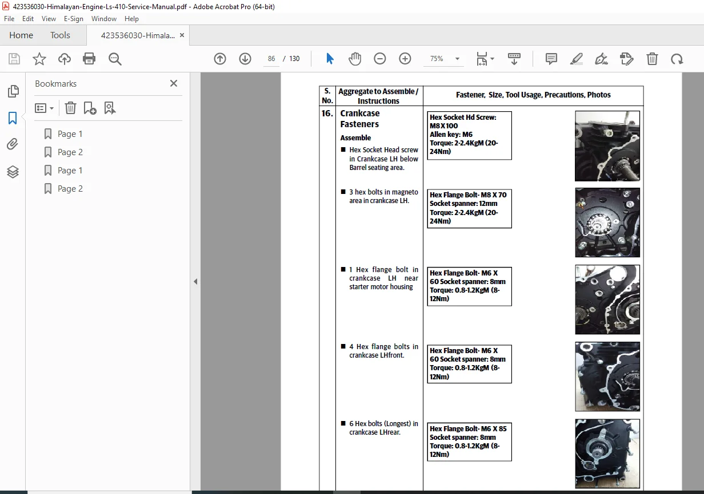Viewport: 704px width, 494px height.
Task: Delete the selected bookmark with trash icon
Action: pos(70,108)
